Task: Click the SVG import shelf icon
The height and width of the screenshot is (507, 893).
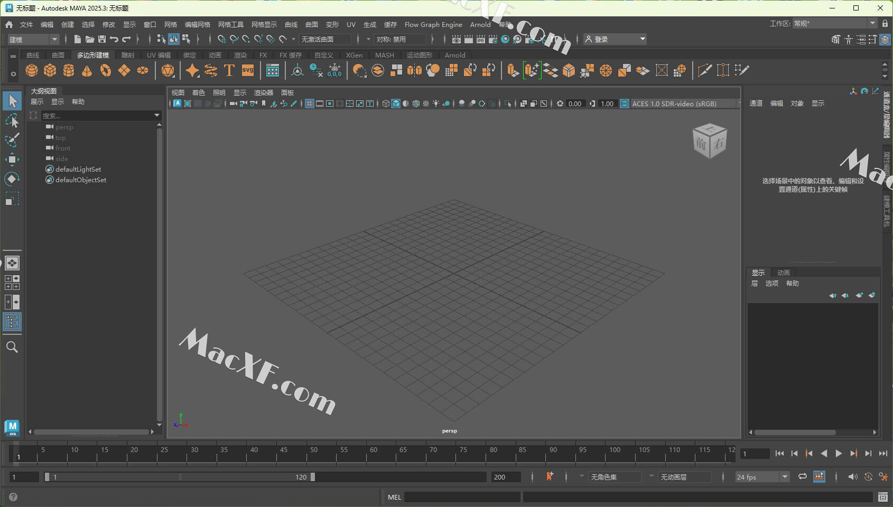Action: 248,70
